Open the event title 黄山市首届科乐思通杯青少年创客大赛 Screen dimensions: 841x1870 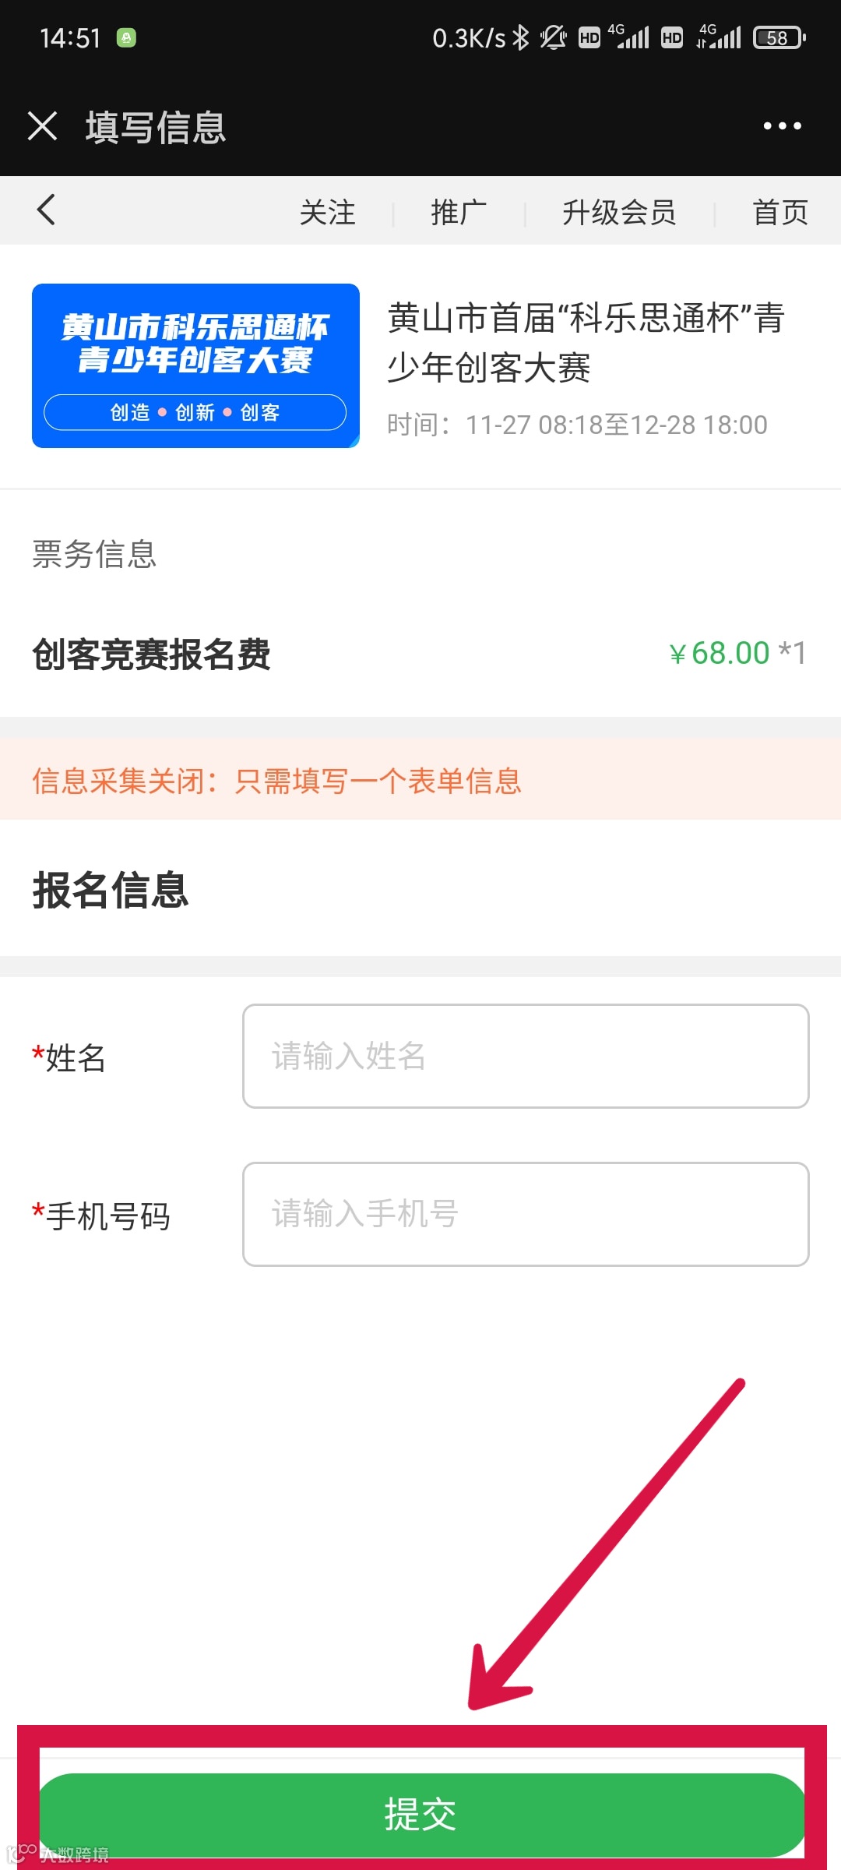(586, 342)
